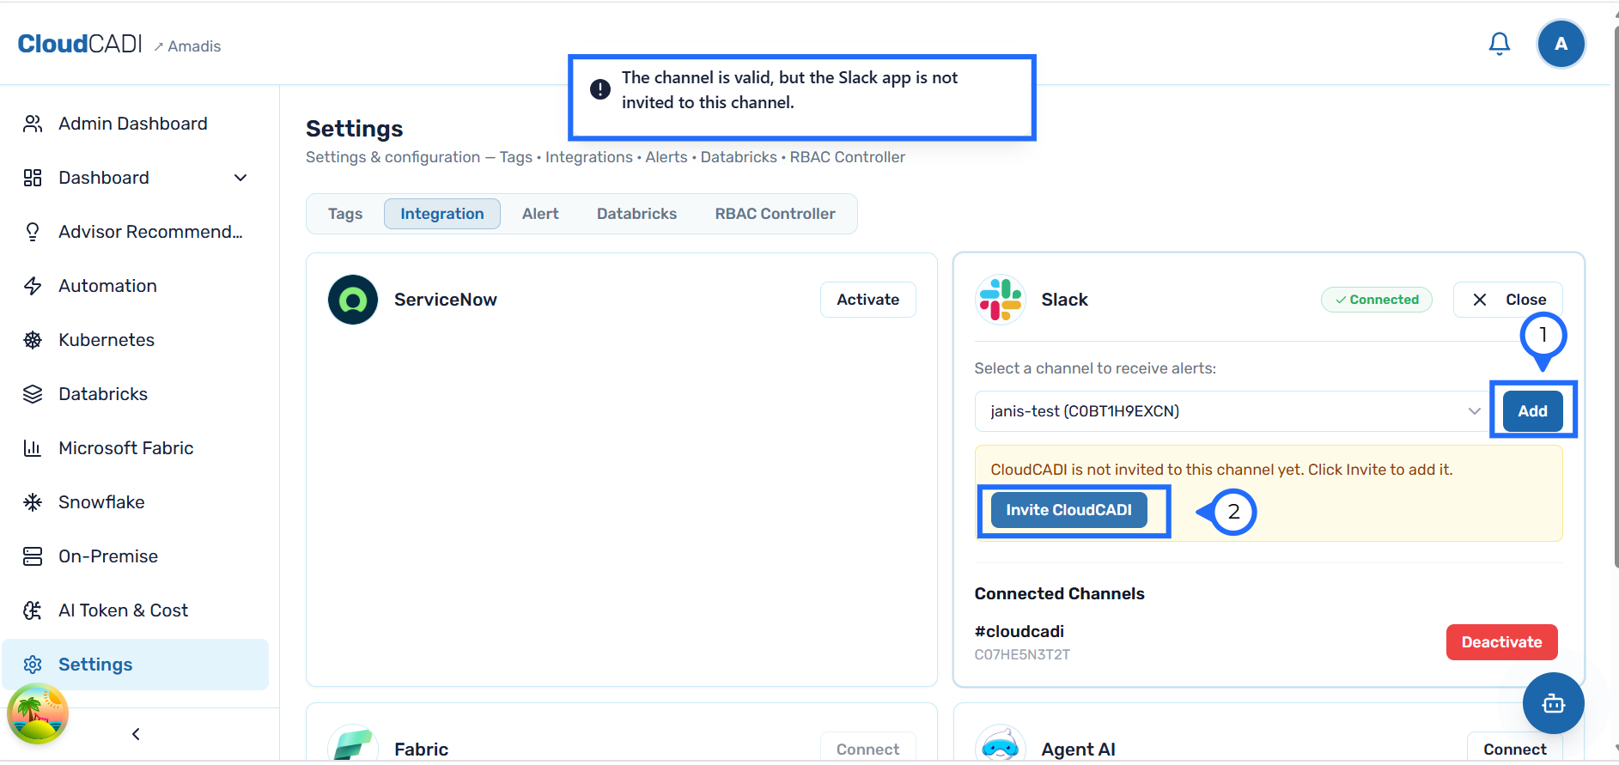
Task: Activate the ServiceNow integration
Action: 868,300
